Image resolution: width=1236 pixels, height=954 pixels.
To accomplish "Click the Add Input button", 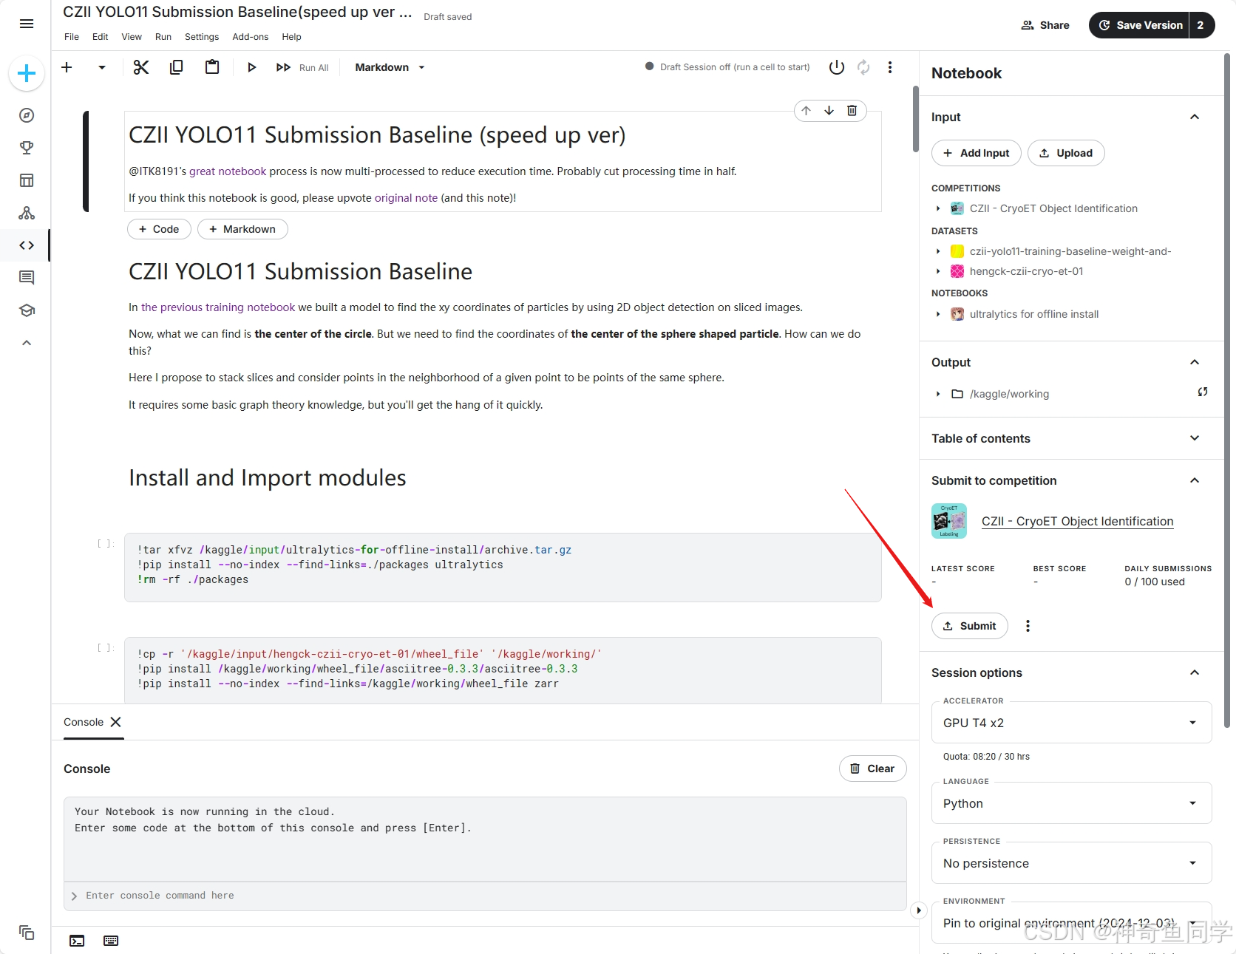I will (977, 153).
